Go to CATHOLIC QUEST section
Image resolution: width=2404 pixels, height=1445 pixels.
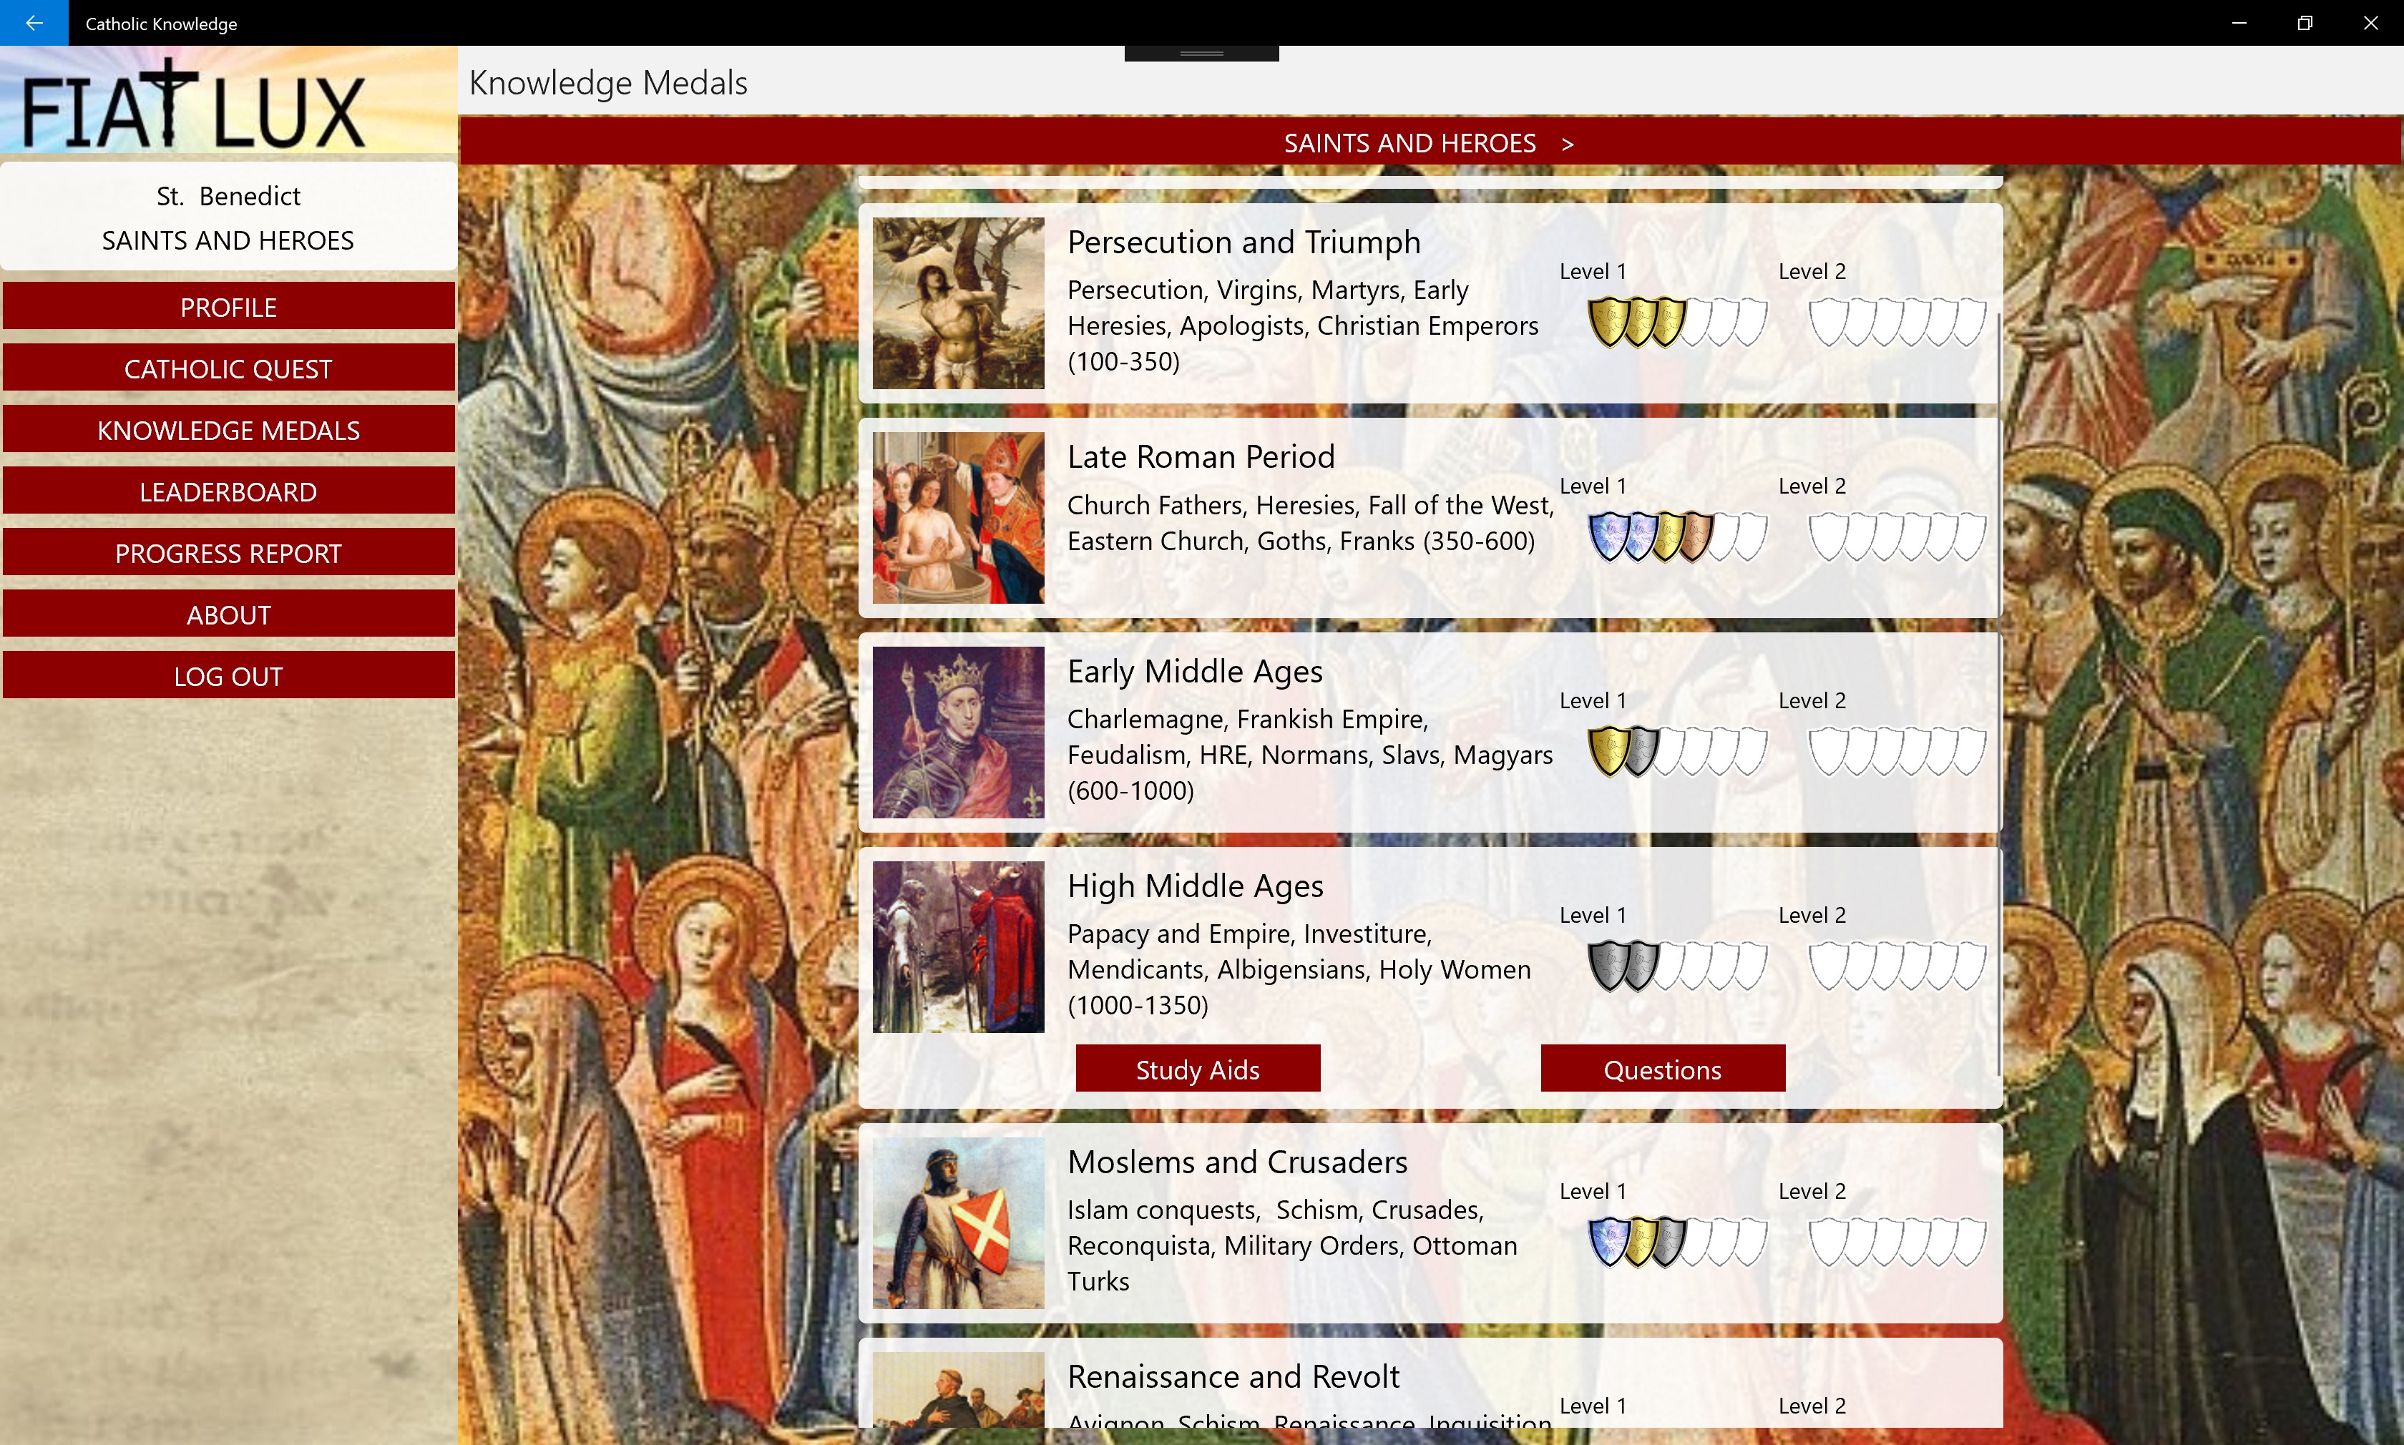click(x=228, y=368)
